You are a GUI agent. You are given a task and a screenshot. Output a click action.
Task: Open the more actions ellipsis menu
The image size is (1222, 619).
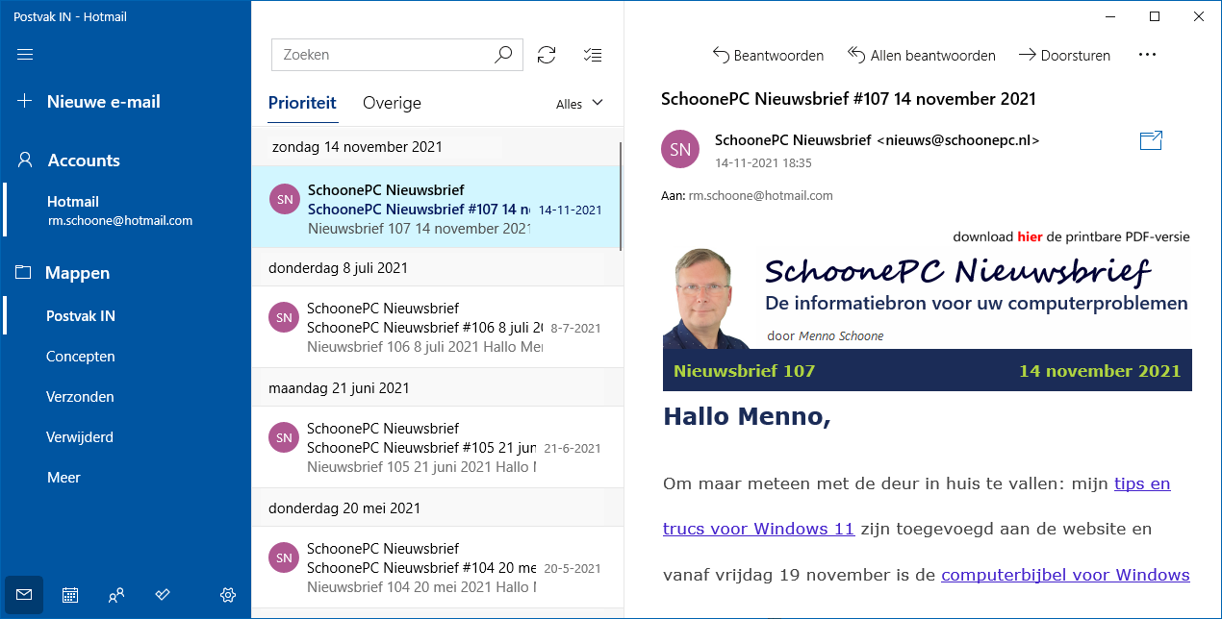click(x=1146, y=56)
